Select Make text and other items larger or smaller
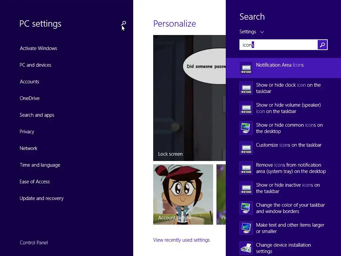Screen dimensions: 341x256 [283, 228]
